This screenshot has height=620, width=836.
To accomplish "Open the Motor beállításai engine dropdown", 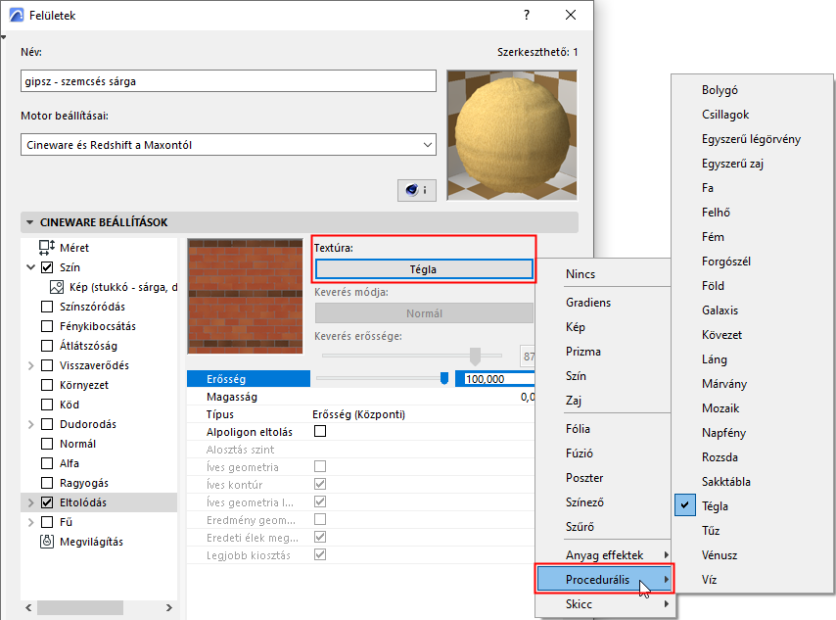I will point(228,145).
